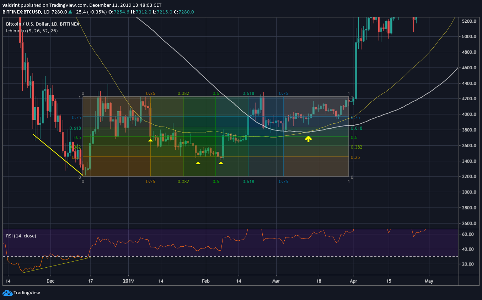482x300 pixels.
Task: Select the yellow up arrow buy signal marker
Action: click(x=309, y=139)
